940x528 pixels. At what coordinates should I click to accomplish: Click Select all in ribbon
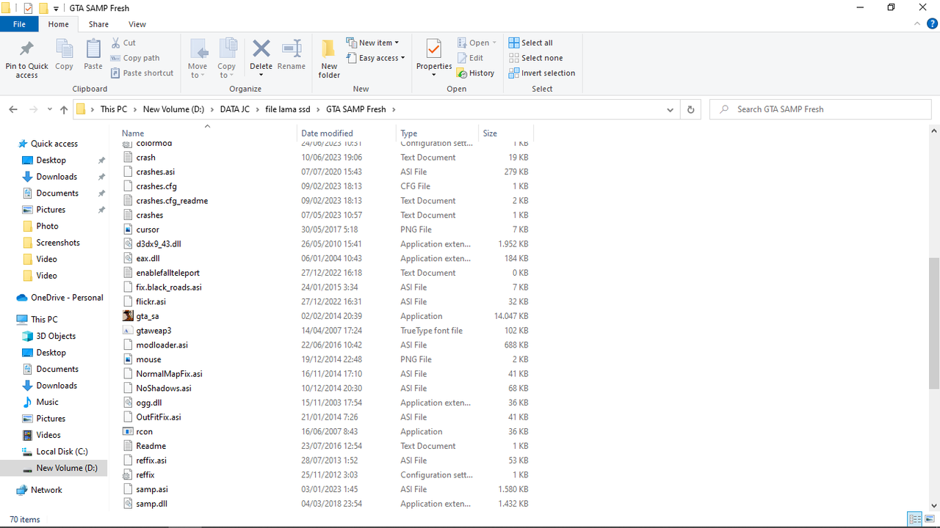coord(531,43)
